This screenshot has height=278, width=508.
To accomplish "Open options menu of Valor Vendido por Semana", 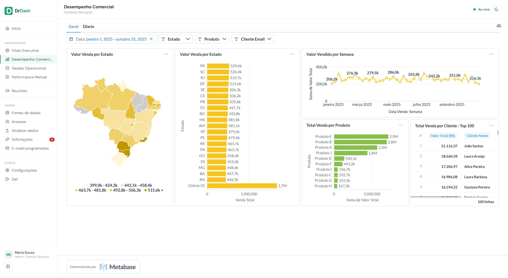I will tap(491, 54).
